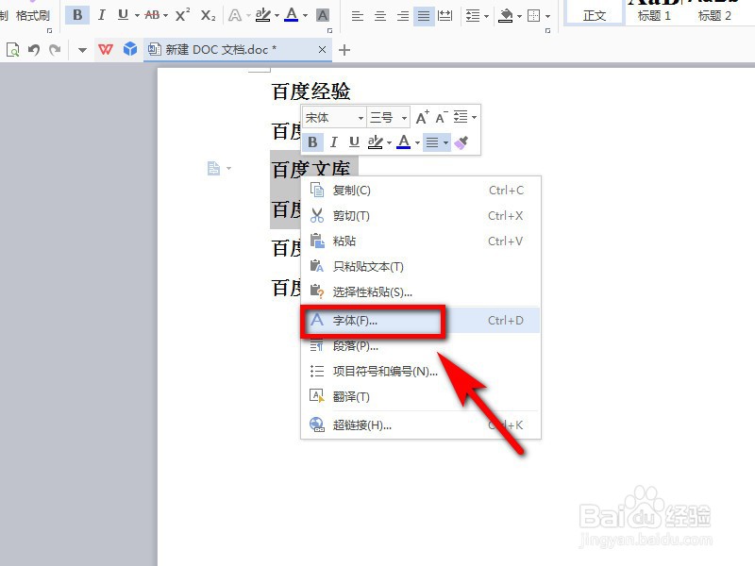Choose 翻译(T) from context menu
Screen dimensions: 755x566
pos(420,396)
